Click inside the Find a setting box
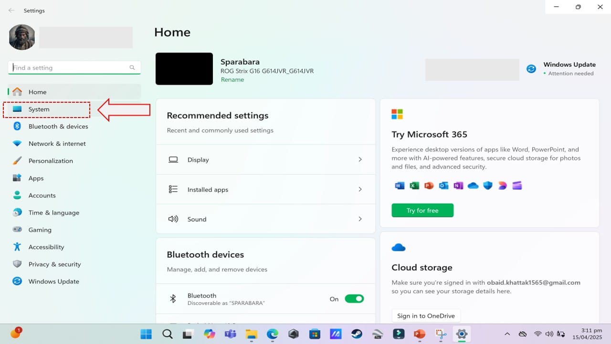 click(x=74, y=68)
